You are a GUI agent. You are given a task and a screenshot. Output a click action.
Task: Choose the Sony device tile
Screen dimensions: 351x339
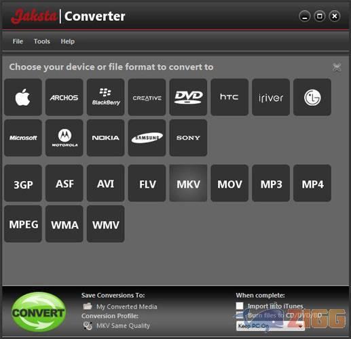(x=188, y=138)
